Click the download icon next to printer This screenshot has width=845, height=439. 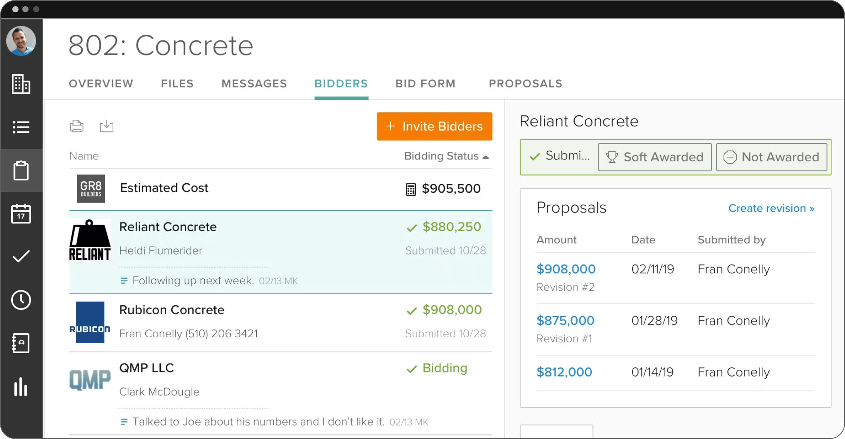pyautogui.click(x=106, y=126)
